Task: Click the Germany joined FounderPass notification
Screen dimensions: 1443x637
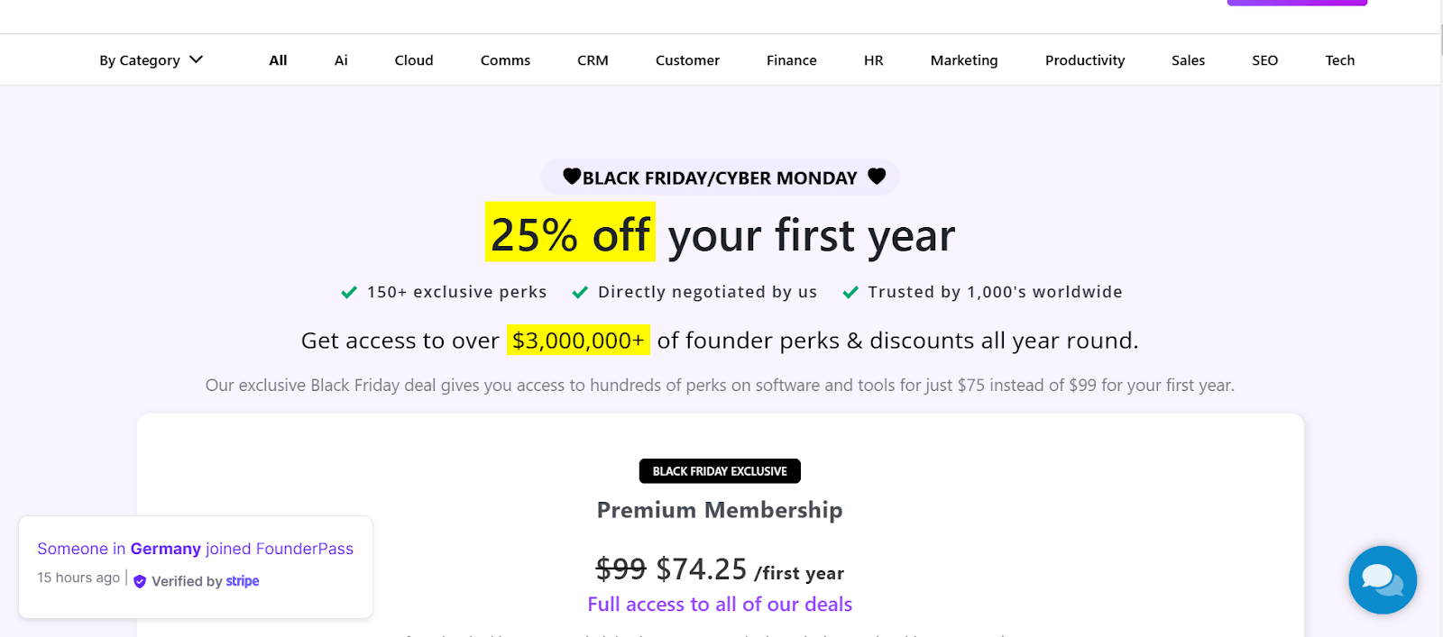Action: (x=196, y=549)
